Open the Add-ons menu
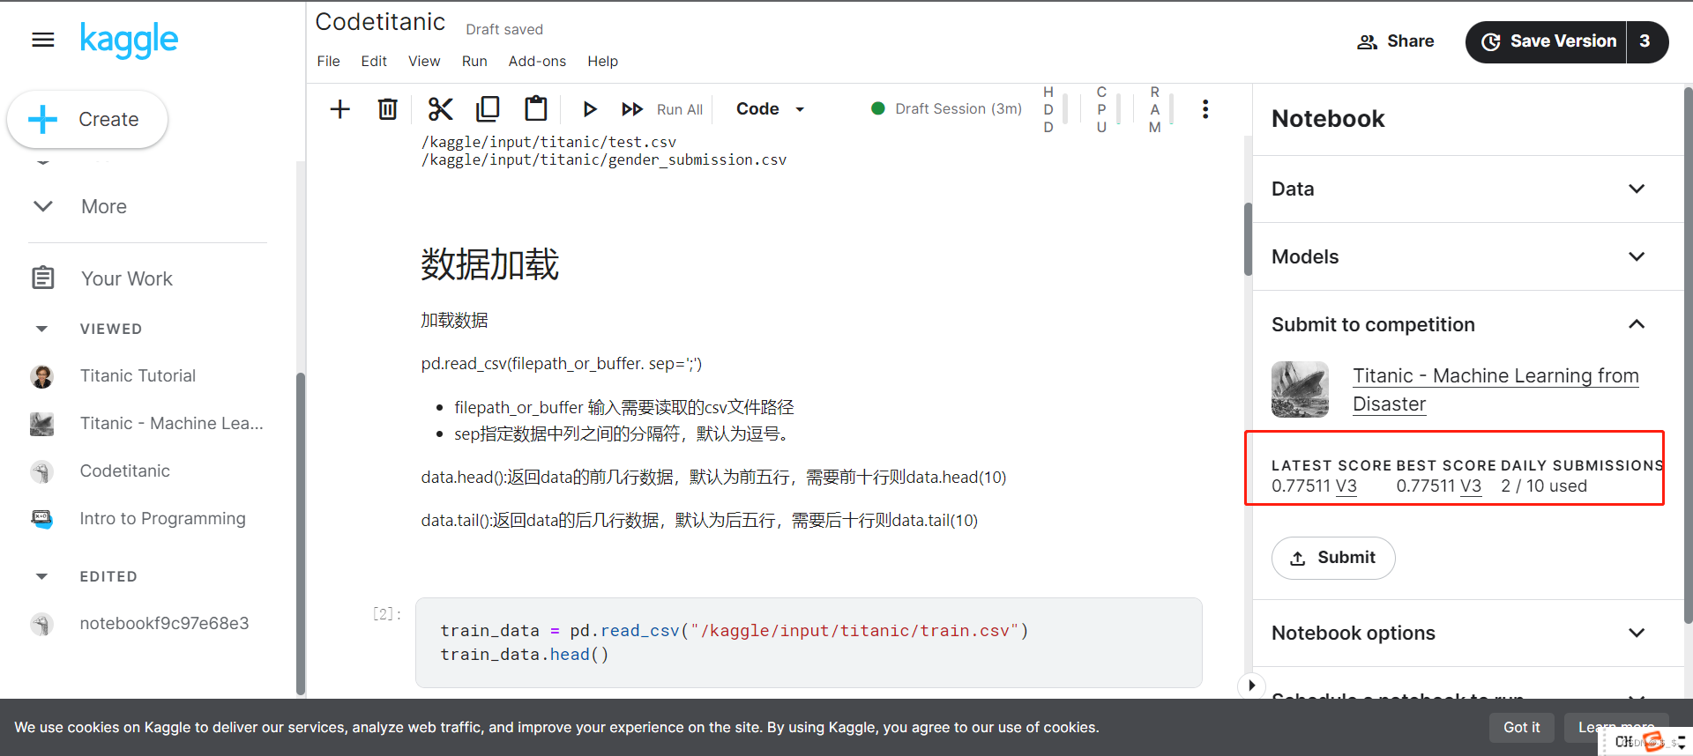1693x756 pixels. [537, 61]
